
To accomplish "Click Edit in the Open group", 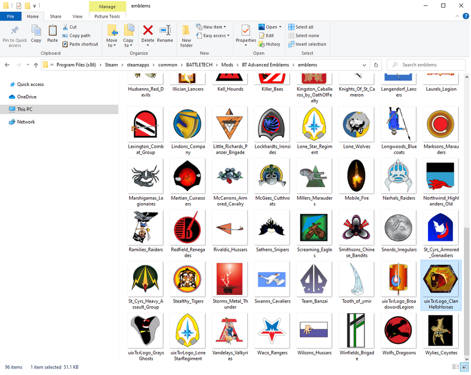I will click(267, 35).
